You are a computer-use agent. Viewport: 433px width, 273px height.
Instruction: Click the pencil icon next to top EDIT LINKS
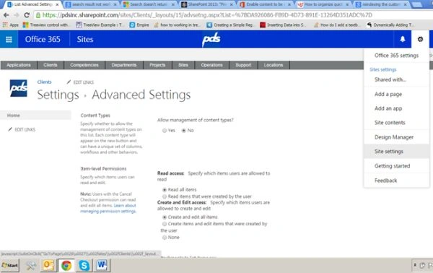69,82
